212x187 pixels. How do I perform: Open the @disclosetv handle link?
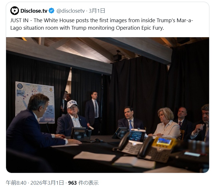click(x=70, y=11)
